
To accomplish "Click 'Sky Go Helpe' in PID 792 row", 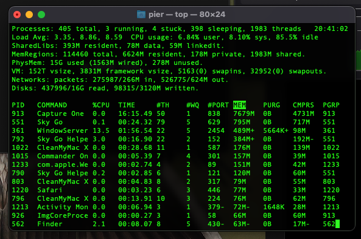I will 63,139.
